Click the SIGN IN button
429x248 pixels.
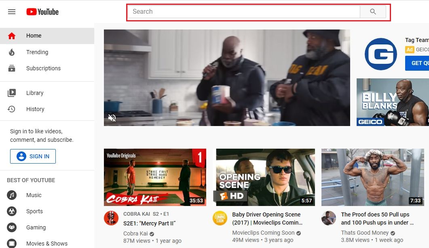point(33,156)
